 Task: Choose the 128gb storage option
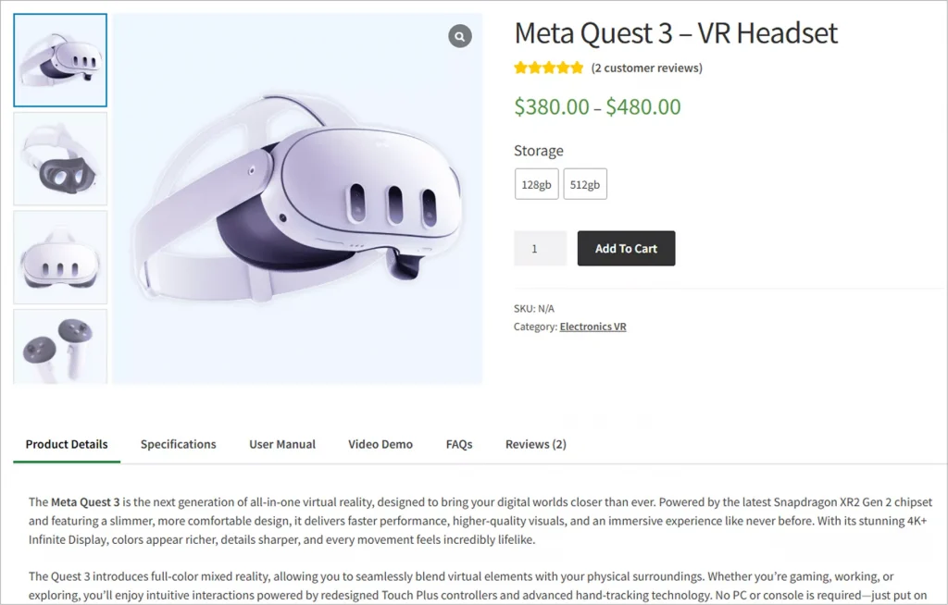(536, 184)
